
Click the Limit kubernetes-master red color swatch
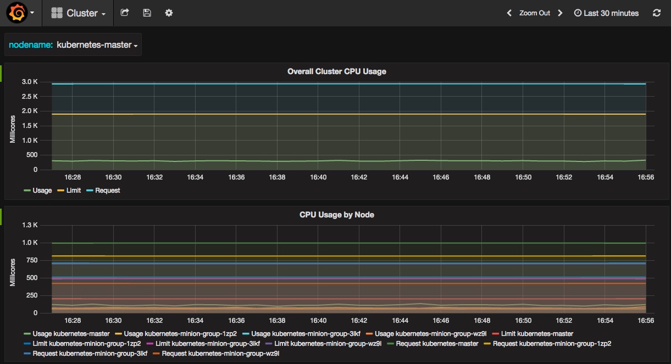click(496, 334)
